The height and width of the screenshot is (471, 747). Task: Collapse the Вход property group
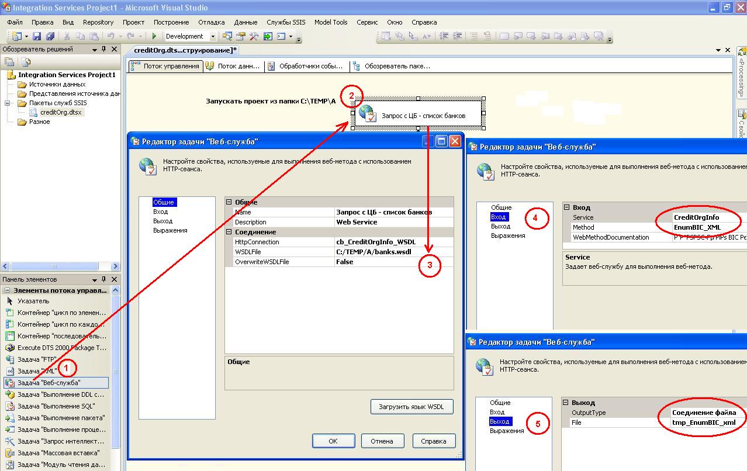pos(567,207)
